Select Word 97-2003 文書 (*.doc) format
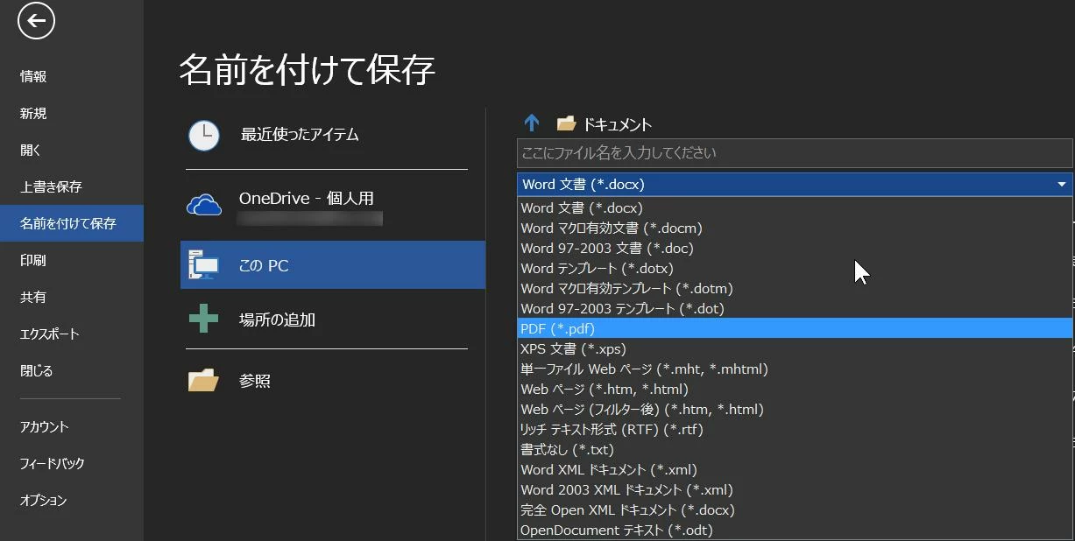 coord(795,248)
